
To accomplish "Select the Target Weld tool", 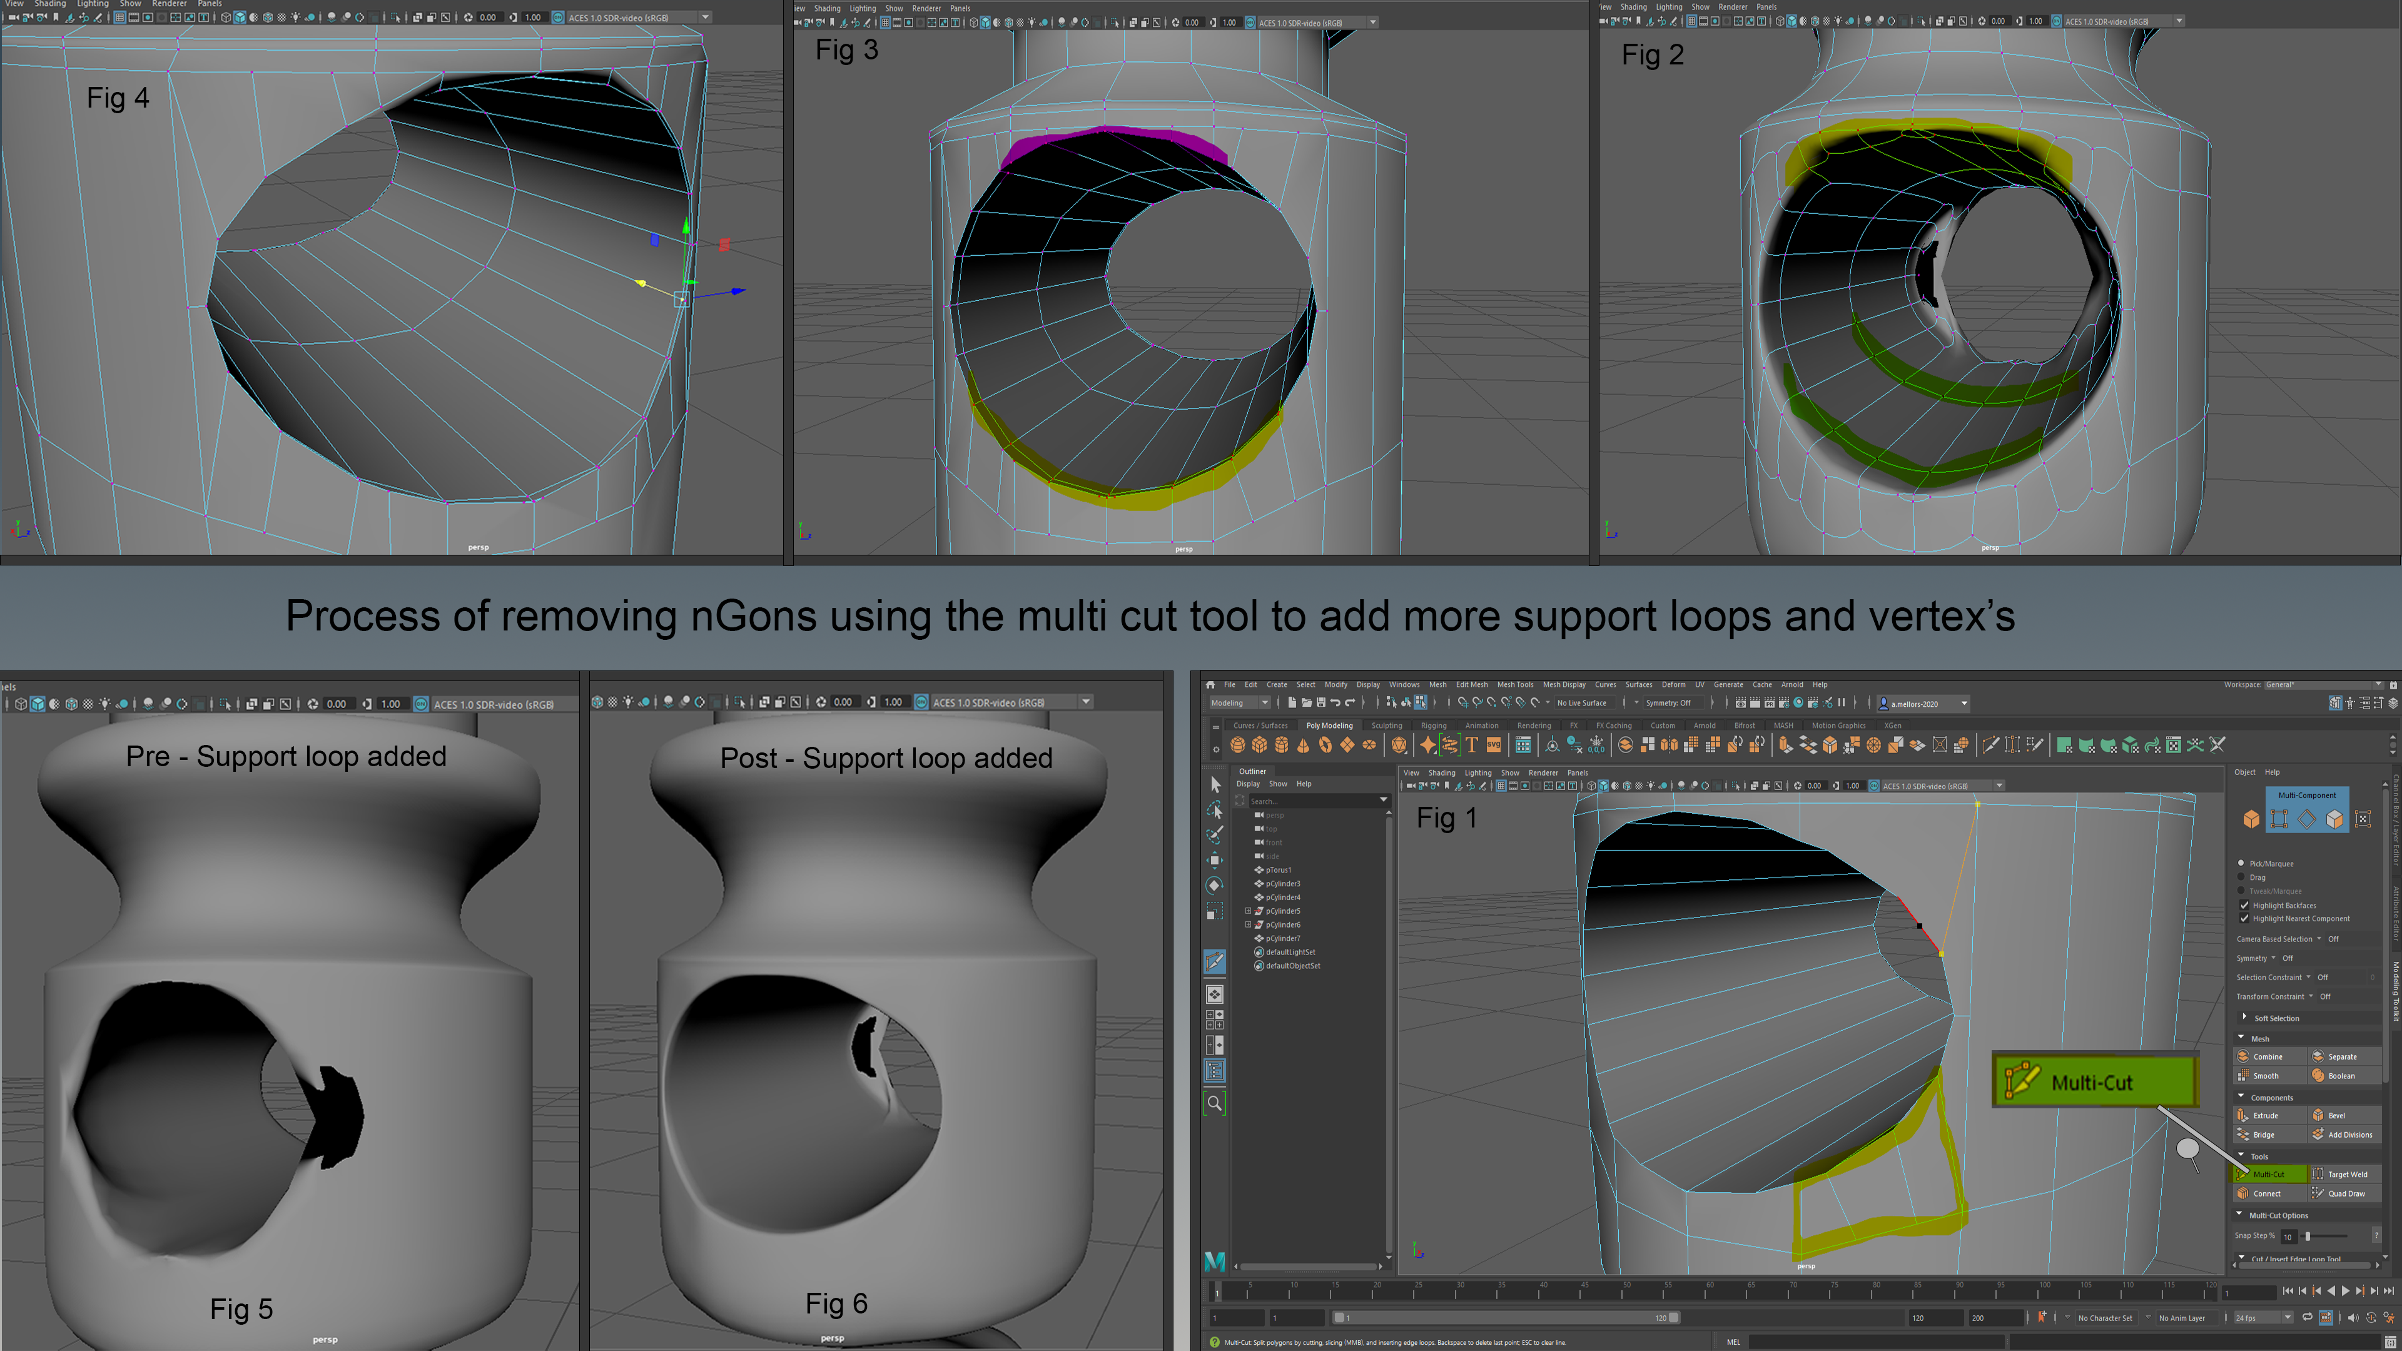I will click(2346, 1174).
